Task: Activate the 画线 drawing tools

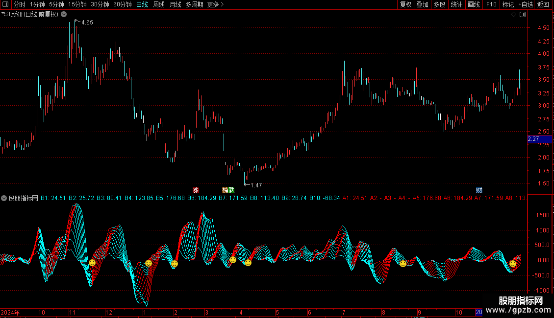Action: [474, 4]
